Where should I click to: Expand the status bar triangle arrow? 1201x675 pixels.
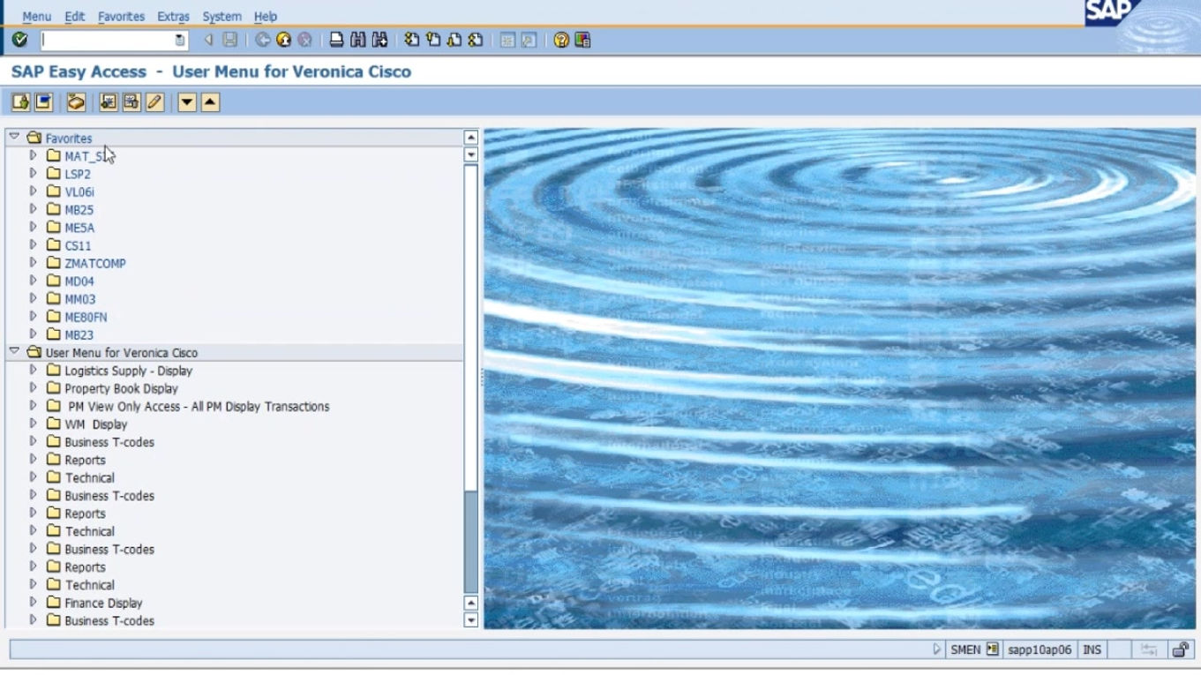937,649
